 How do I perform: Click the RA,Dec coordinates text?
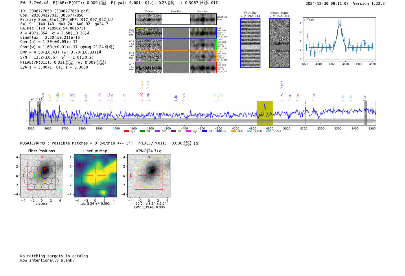pos(53,28)
